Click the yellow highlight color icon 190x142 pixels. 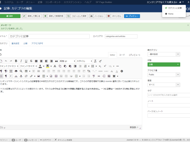pyautogui.click(x=47, y=66)
